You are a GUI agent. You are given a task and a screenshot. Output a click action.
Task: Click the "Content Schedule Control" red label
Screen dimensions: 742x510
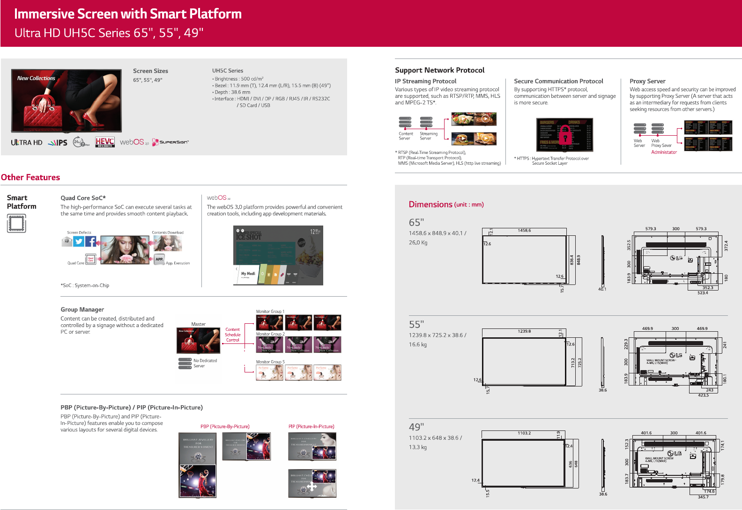tap(233, 335)
